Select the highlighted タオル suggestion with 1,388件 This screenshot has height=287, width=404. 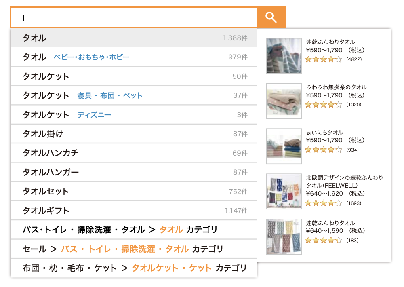[133, 38]
